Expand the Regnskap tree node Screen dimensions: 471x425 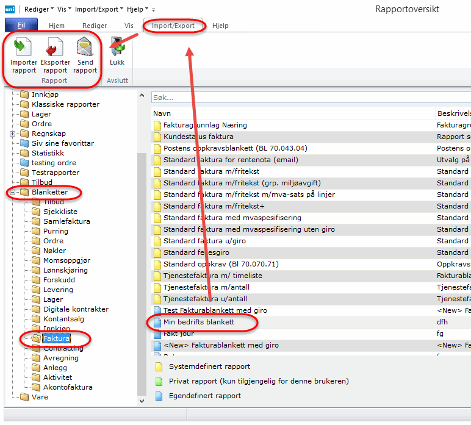pyautogui.click(x=13, y=134)
